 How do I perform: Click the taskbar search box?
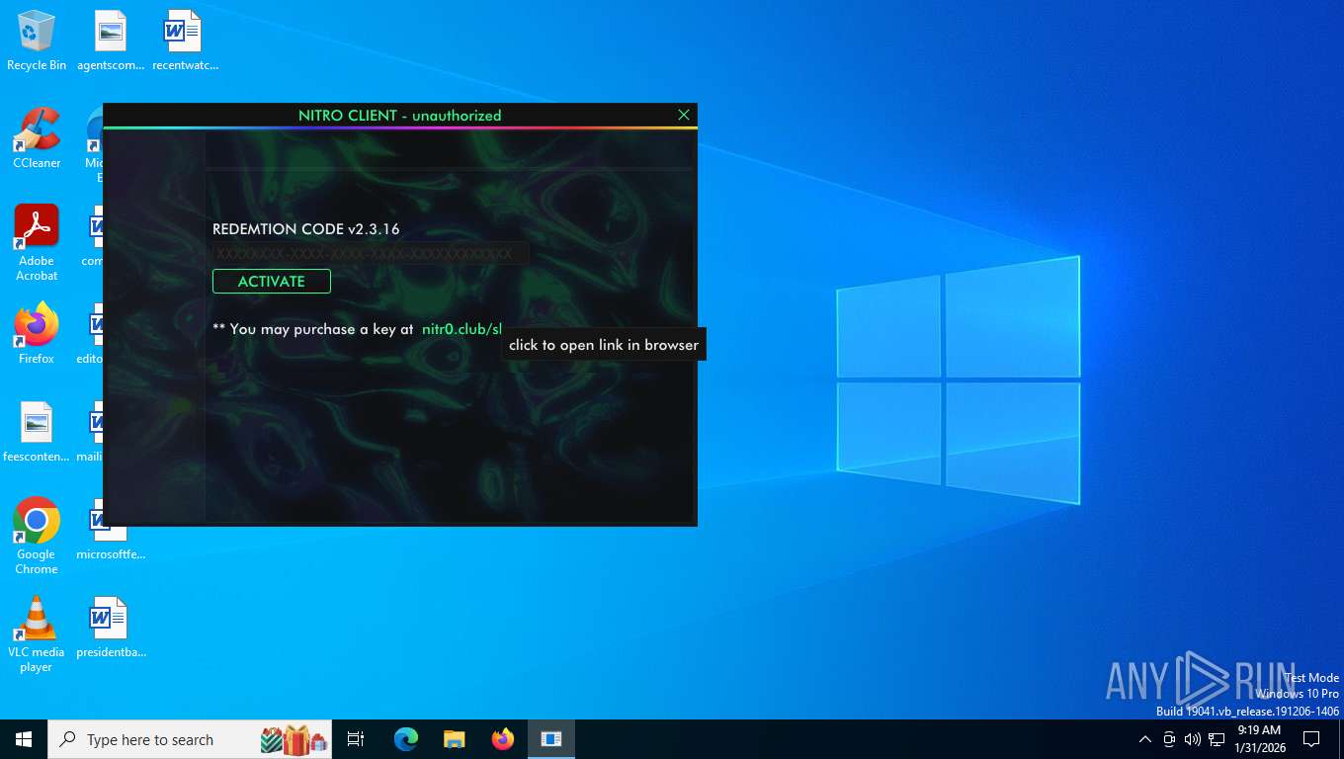[190, 739]
